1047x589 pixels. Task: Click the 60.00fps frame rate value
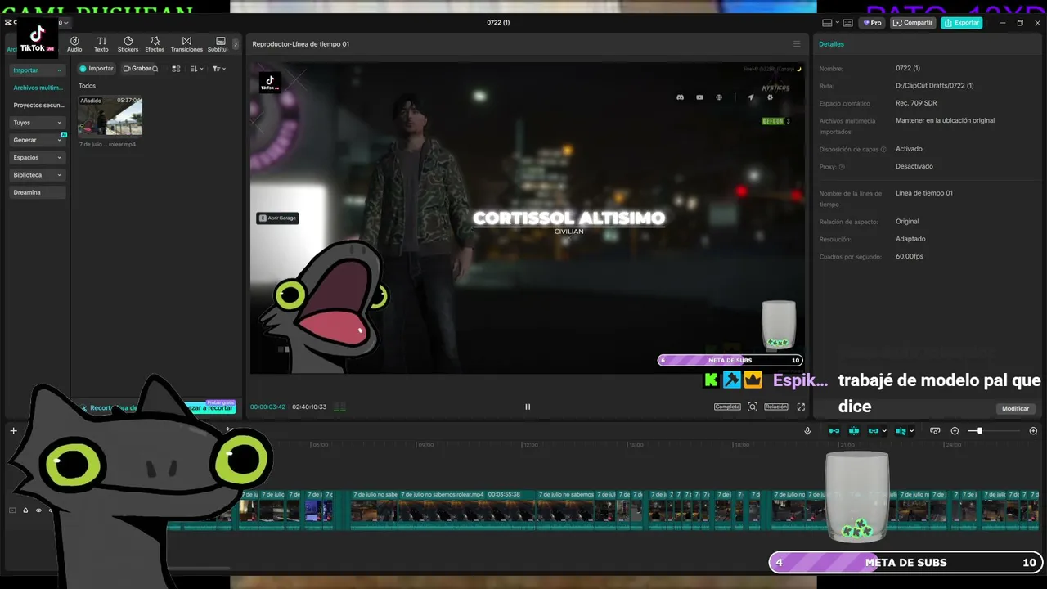coord(910,257)
